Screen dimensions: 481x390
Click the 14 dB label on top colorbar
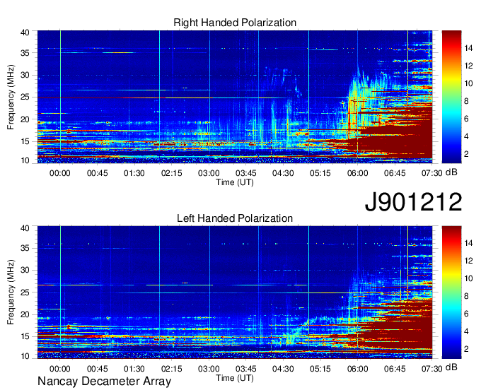pyautogui.click(x=468, y=48)
